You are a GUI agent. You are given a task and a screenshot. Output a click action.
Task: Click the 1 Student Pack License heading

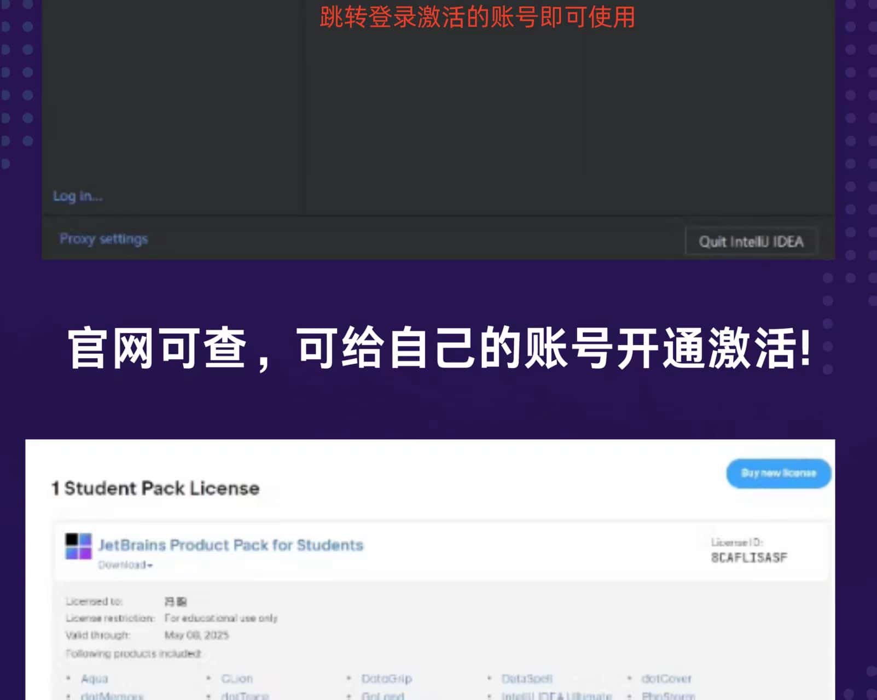pos(155,488)
